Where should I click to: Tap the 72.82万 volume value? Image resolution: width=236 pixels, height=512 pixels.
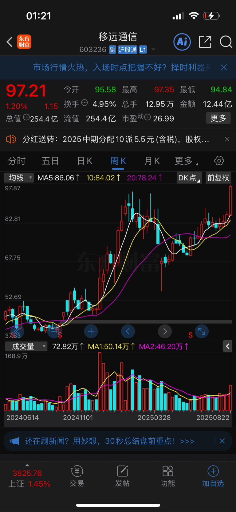[x=68, y=347]
